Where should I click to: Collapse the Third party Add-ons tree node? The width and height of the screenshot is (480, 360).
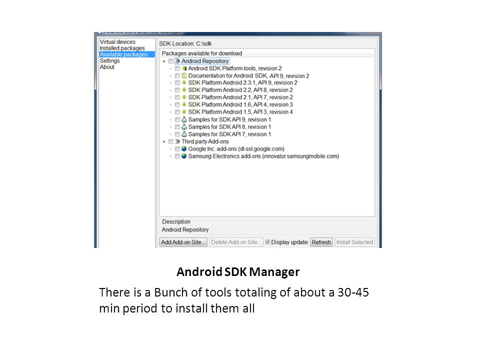(x=164, y=141)
